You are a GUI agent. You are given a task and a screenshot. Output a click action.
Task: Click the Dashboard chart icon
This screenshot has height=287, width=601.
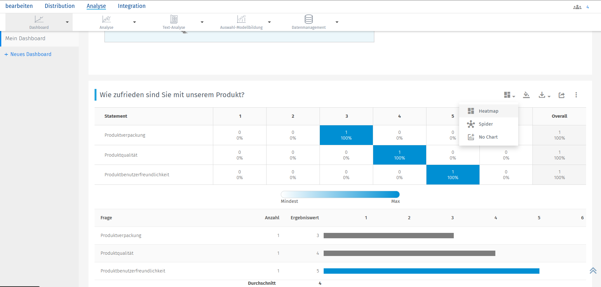coord(39,19)
